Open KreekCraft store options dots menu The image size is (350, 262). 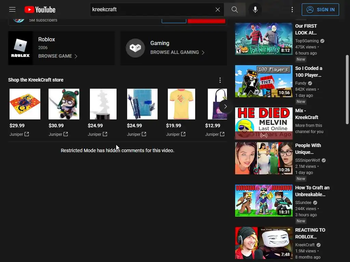(x=220, y=80)
